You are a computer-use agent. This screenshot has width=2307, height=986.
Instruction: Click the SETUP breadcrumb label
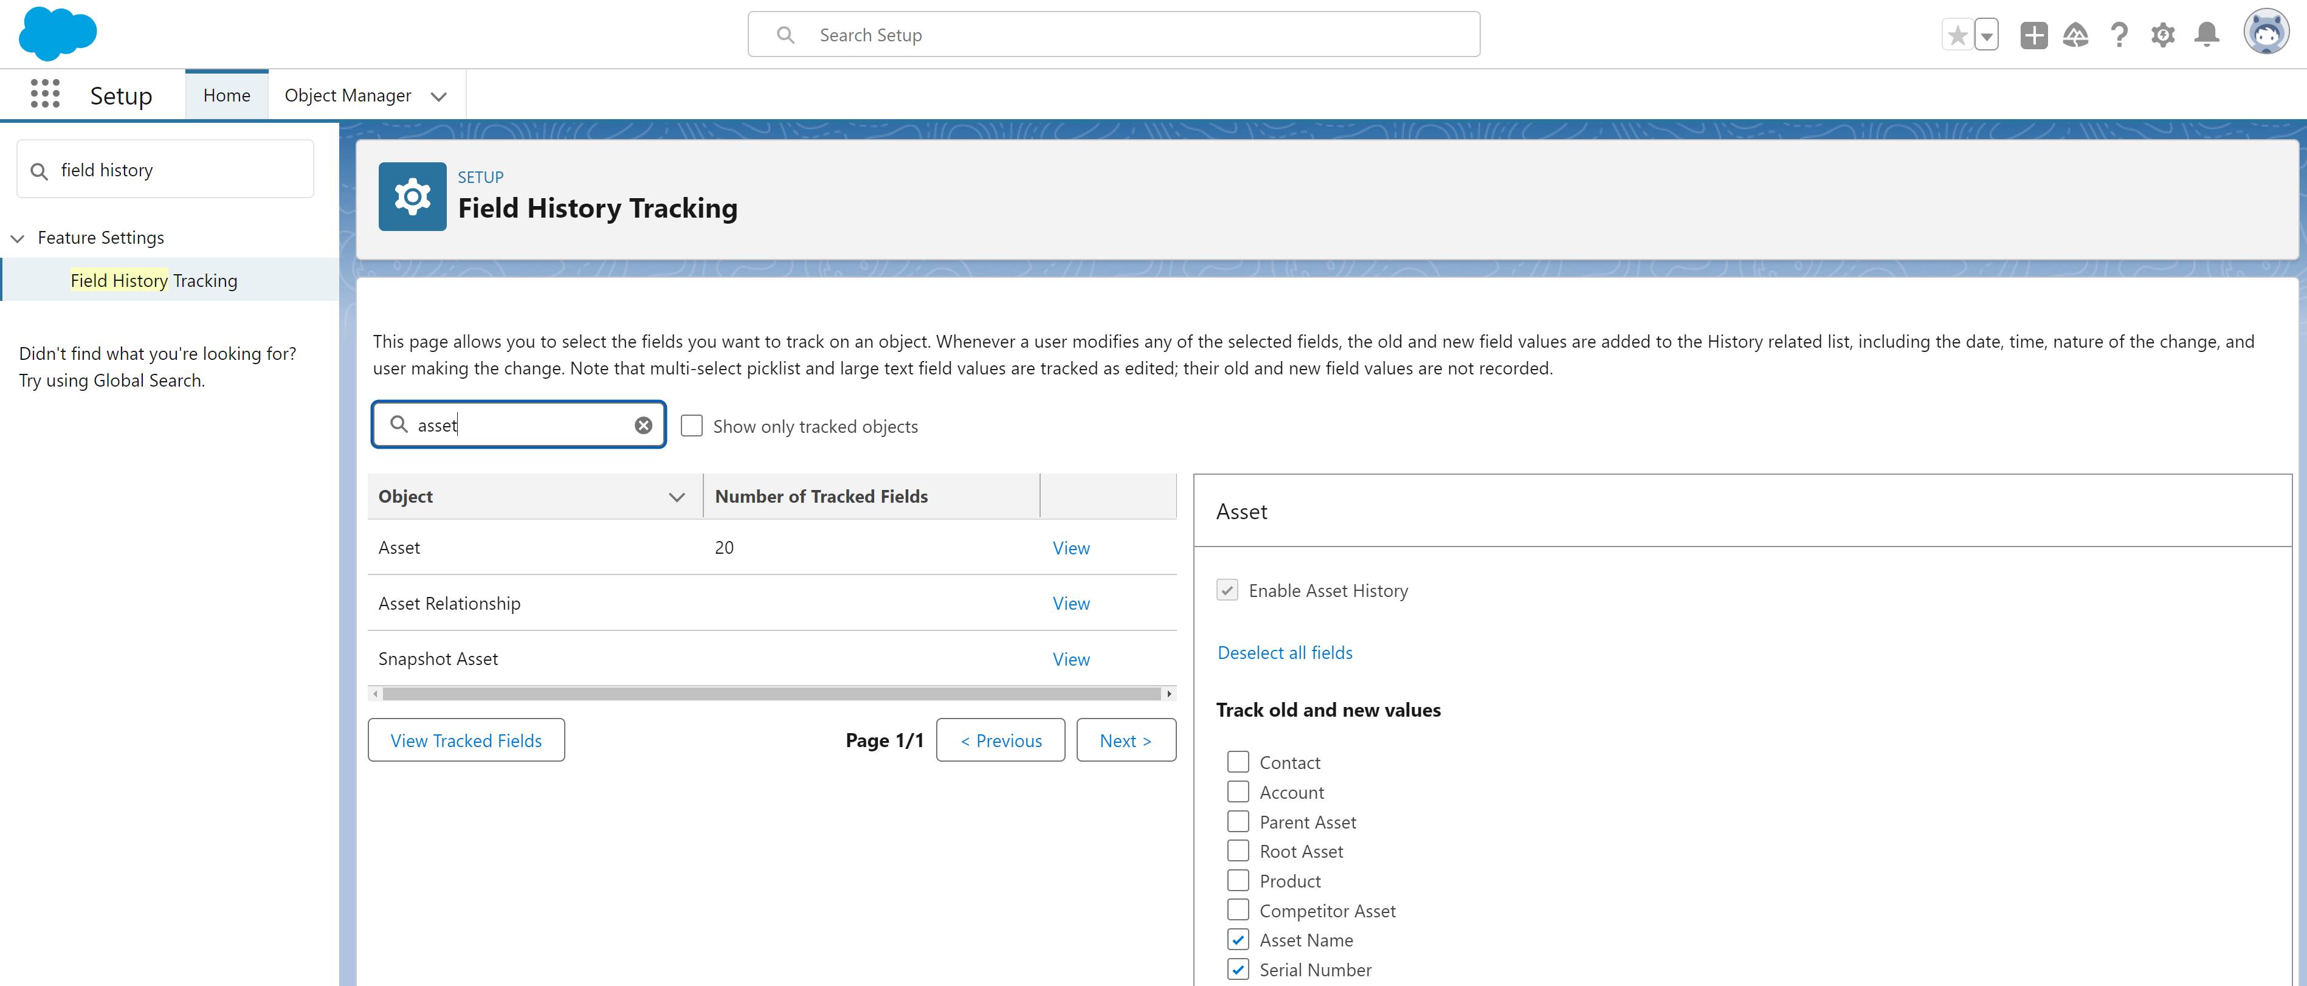[480, 178]
